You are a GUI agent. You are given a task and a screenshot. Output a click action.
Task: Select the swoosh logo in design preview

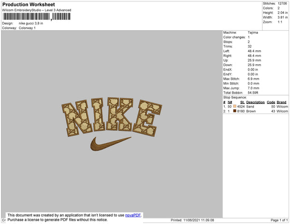click(111, 144)
